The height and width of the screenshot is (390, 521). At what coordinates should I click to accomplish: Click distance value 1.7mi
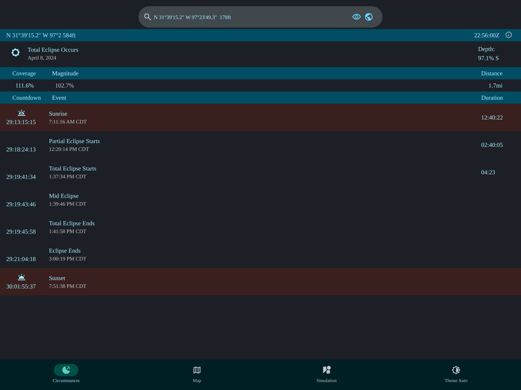[x=495, y=86]
